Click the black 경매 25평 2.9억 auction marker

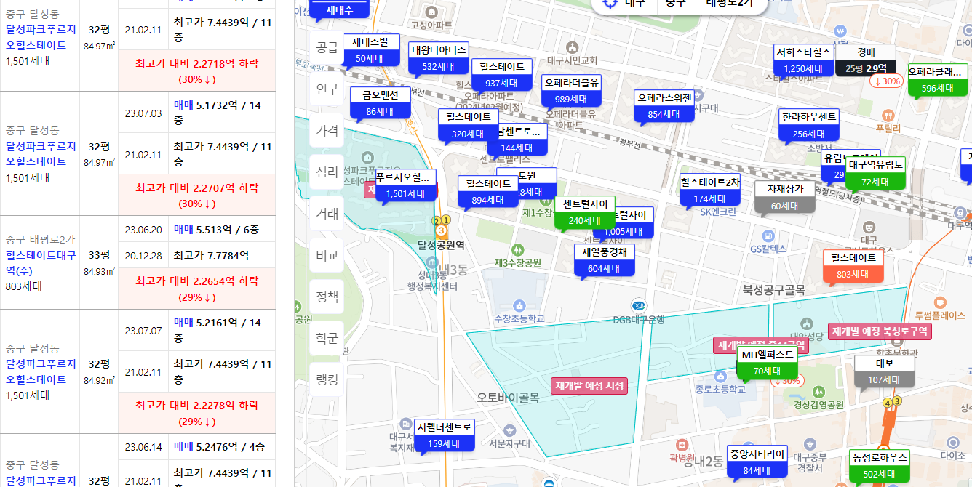click(x=866, y=60)
